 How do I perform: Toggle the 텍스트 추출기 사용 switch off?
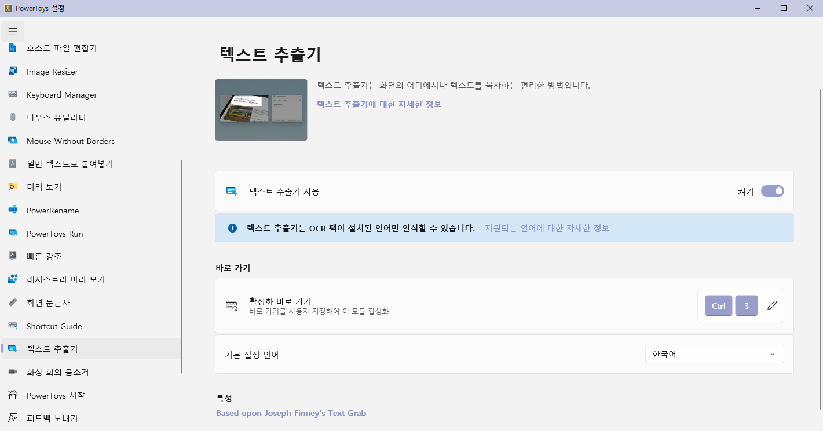coord(773,191)
